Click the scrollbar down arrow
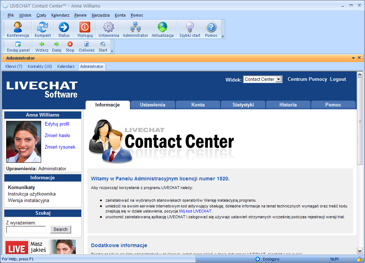This screenshot has height=263, width=365. click(360, 251)
